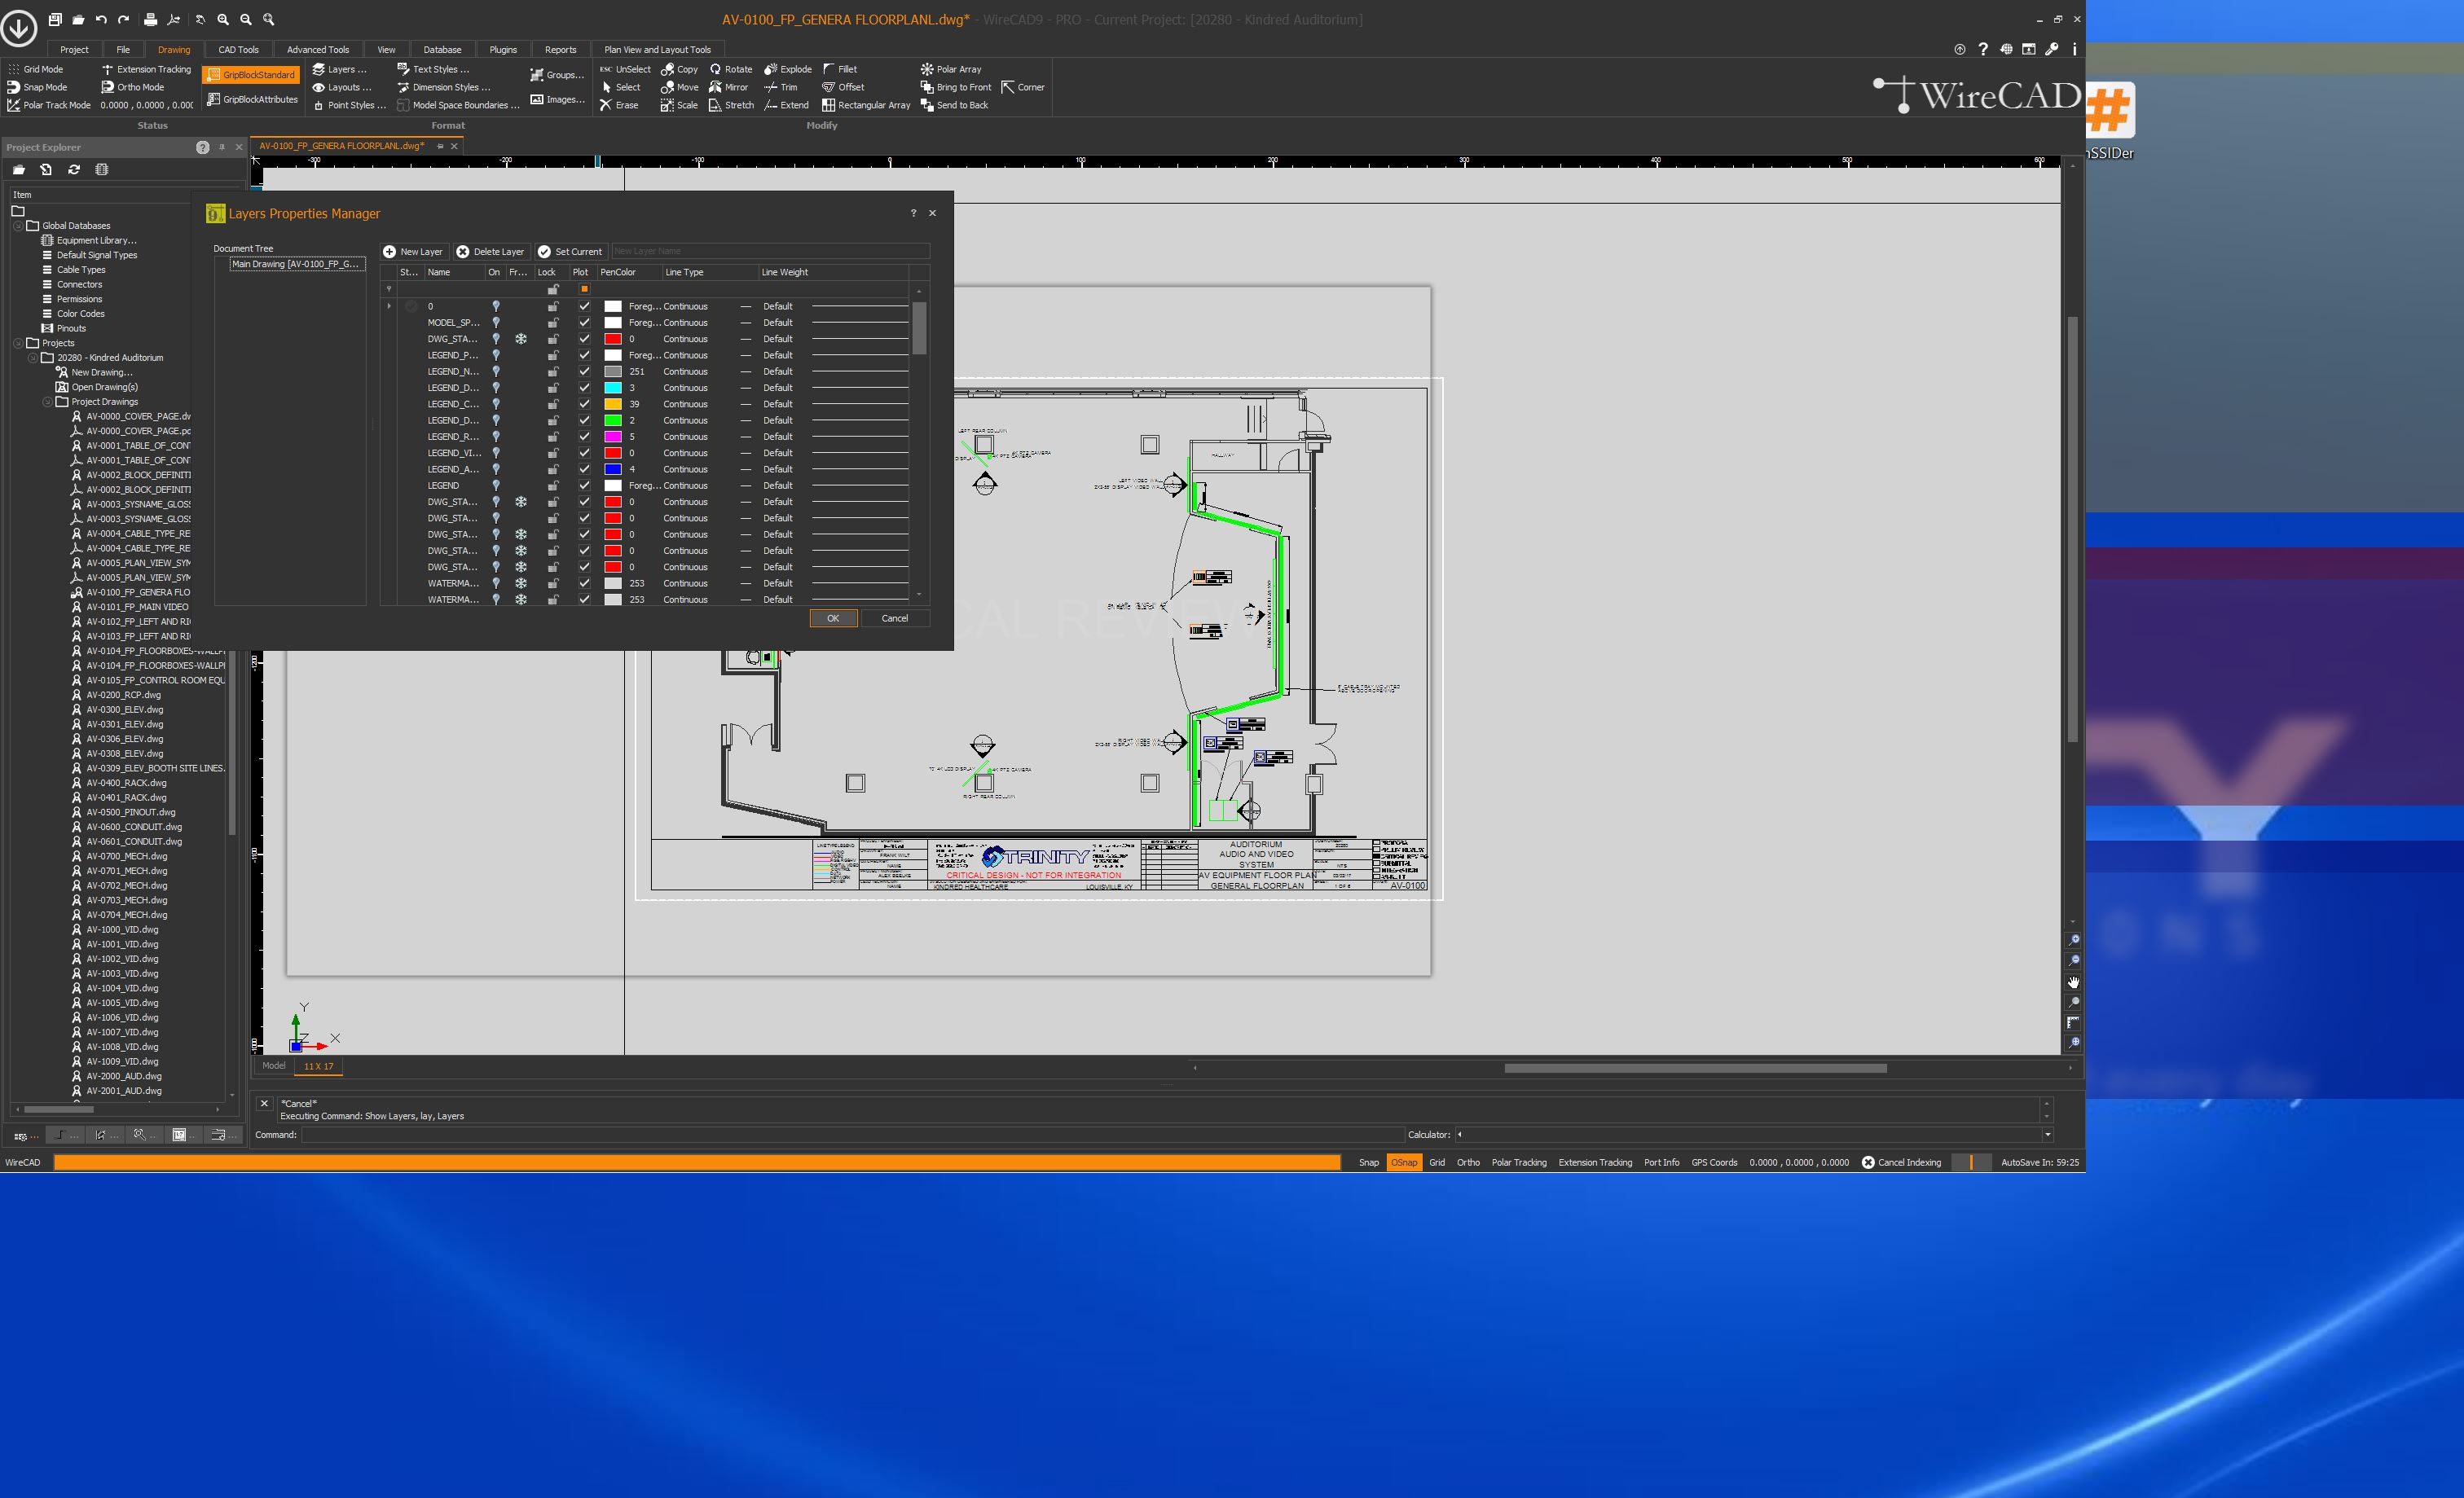The image size is (2464, 1498).
Task: Select the Extend tool
Action: [786, 105]
